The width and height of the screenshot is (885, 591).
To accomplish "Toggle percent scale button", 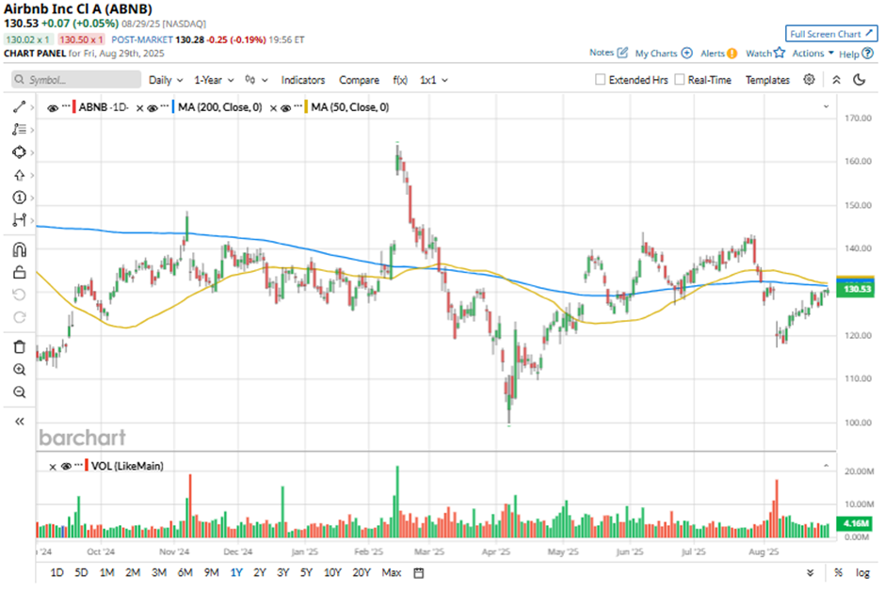I will [838, 573].
